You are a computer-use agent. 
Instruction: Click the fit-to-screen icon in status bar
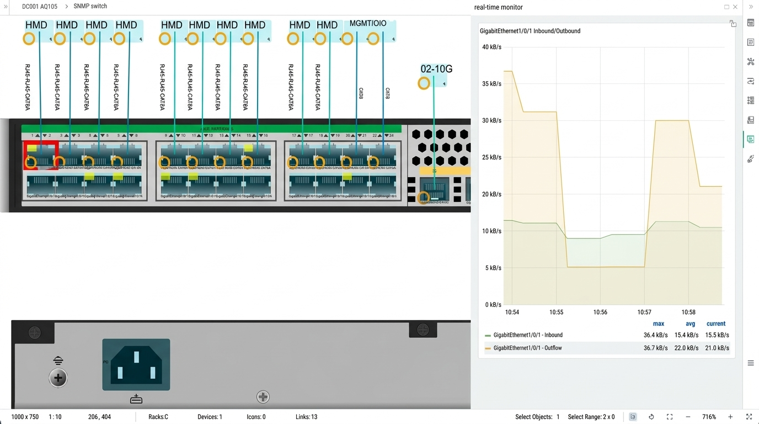pos(670,417)
